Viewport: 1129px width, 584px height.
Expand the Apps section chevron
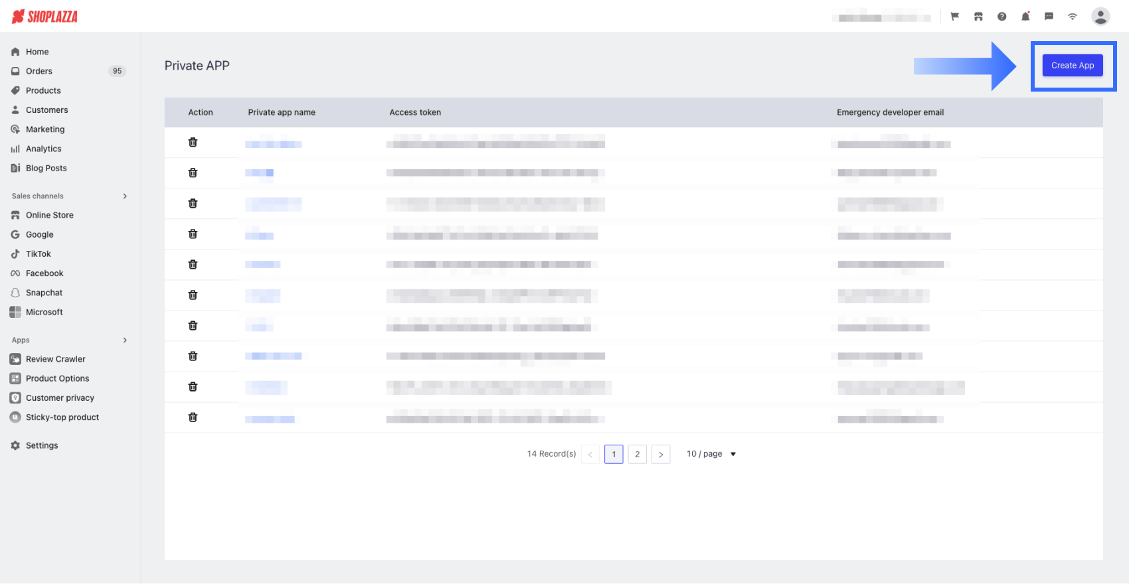tap(125, 340)
